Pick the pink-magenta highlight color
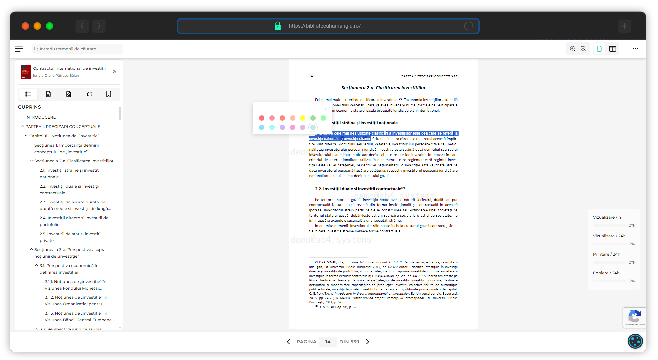The image size is (658, 360). 293,127
